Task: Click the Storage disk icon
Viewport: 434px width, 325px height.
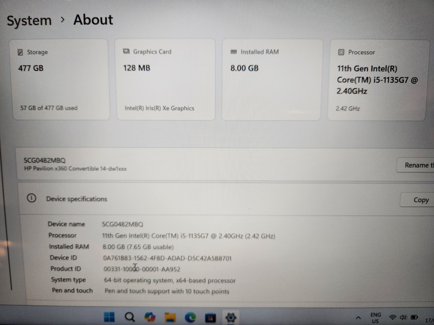Action: pyautogui.click(x=20, y=52)
